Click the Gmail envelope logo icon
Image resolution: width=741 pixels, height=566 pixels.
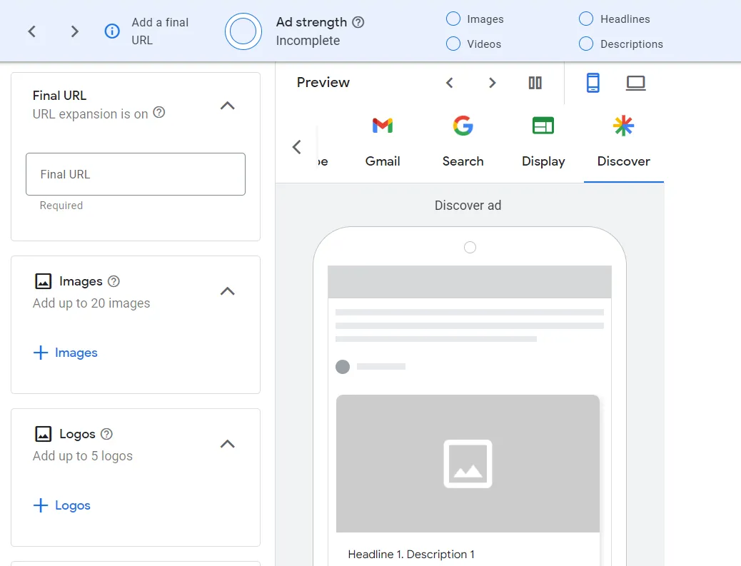click(x=383, y=126)
